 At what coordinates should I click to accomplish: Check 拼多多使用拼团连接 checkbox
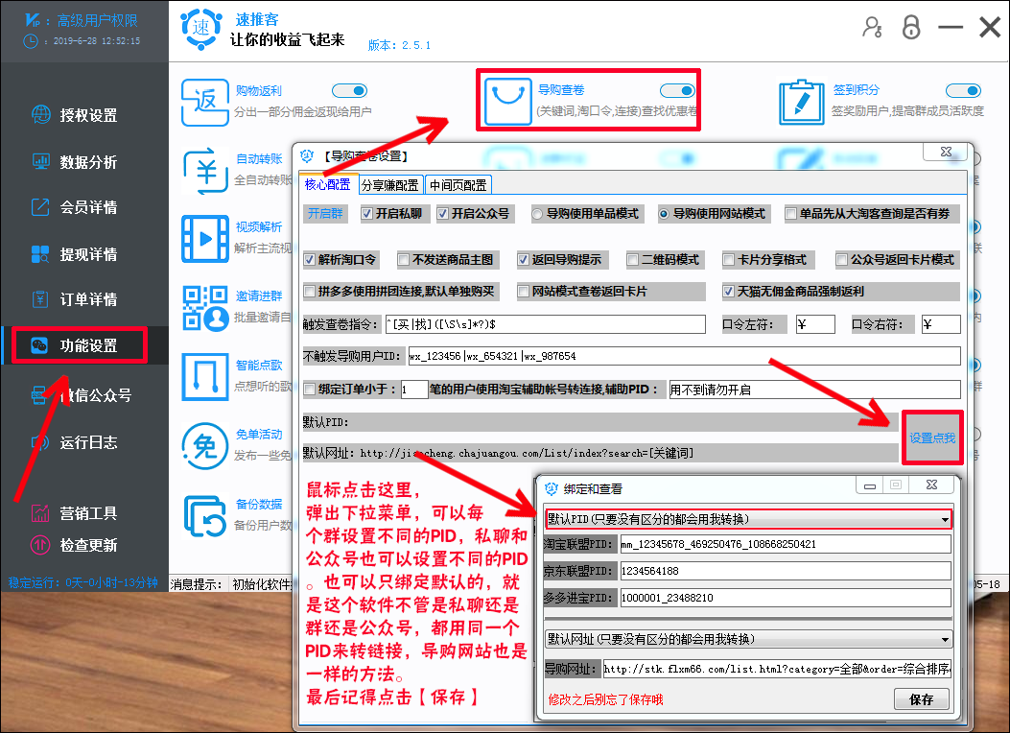click(x=309, y=291)
